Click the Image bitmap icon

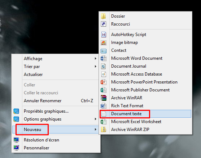coord(104,42)
